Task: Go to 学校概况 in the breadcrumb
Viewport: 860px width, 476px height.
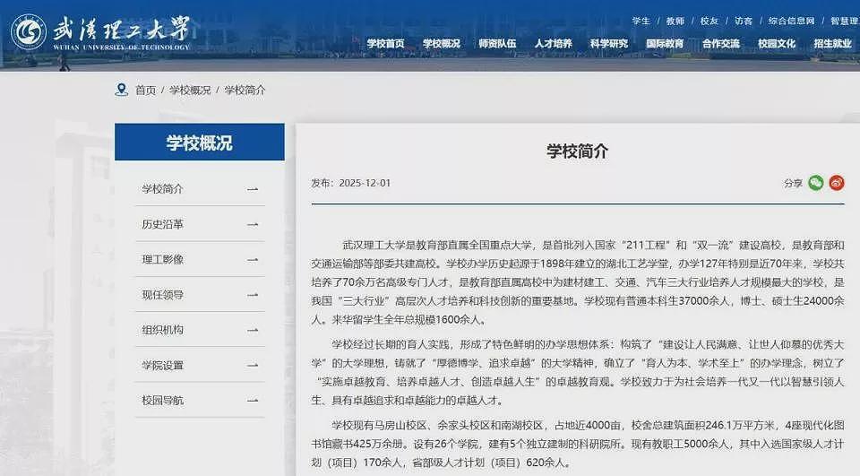Action: (190, 90)
